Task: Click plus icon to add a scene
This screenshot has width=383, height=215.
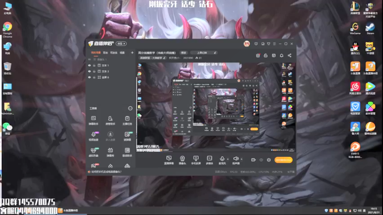Action: [x=132, y=53]
